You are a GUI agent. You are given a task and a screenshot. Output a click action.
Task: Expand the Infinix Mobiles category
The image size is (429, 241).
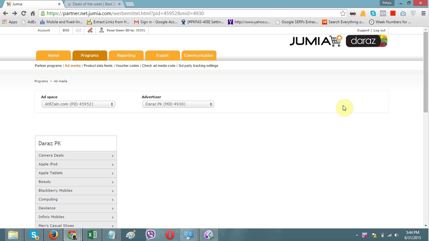coord(76,217)
